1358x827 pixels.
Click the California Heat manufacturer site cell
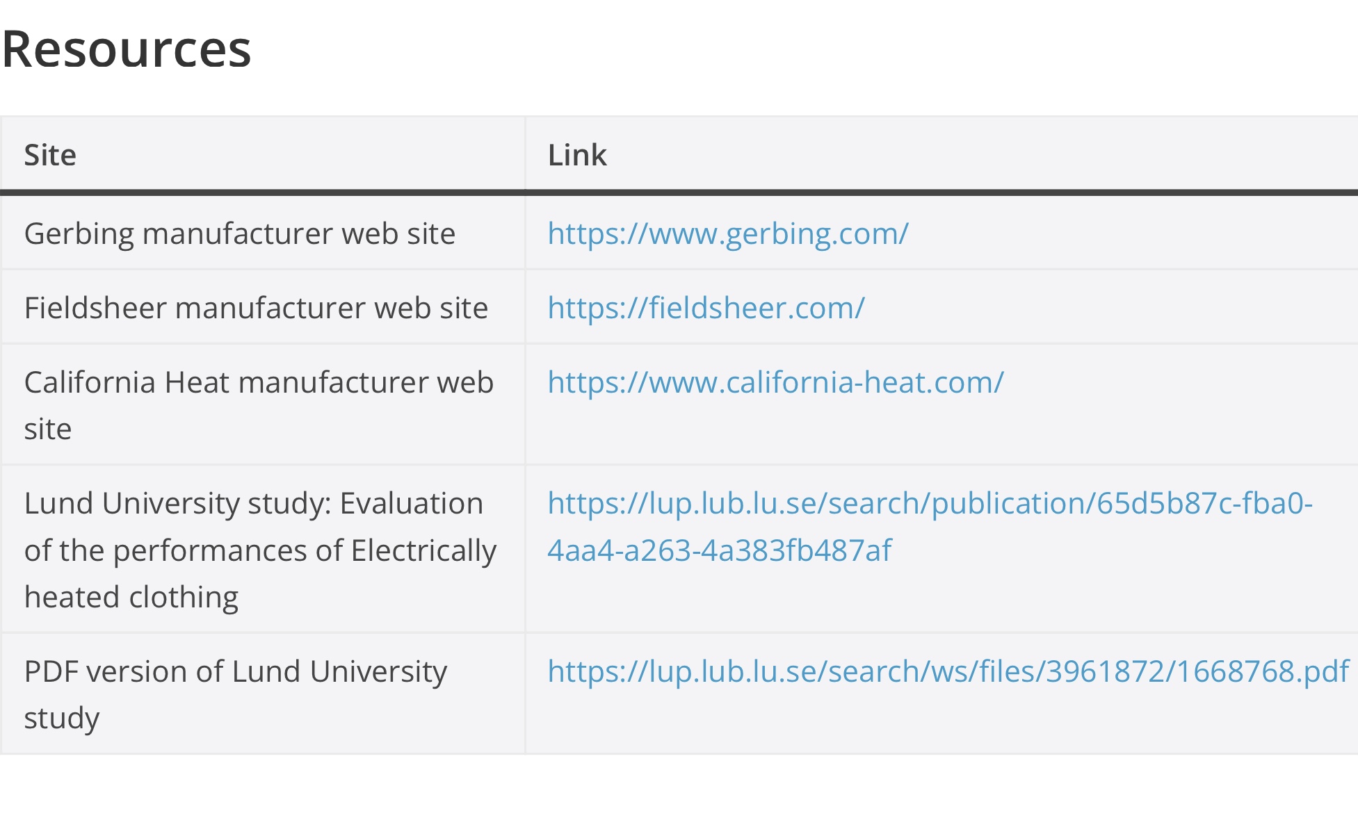[259, 405]
